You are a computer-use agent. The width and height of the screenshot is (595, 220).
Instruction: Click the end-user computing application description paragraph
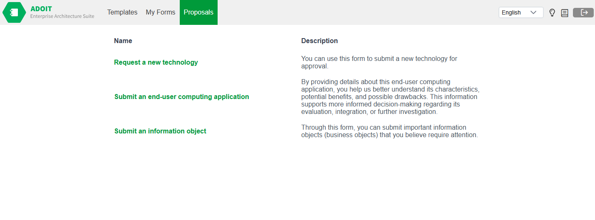point(390,97)
